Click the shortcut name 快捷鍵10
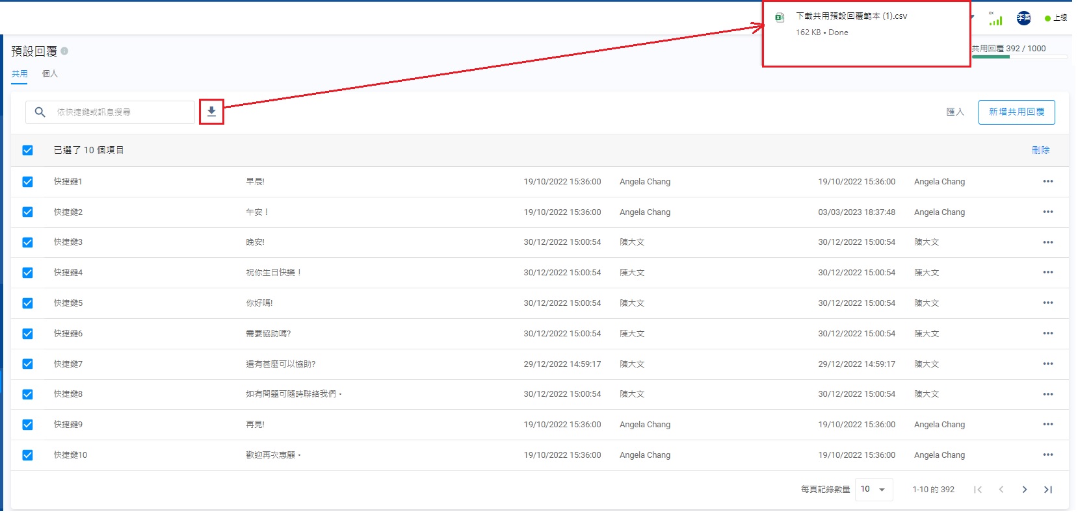The height and width of the screenshot is (513, 1078). [x=70, y=455]
